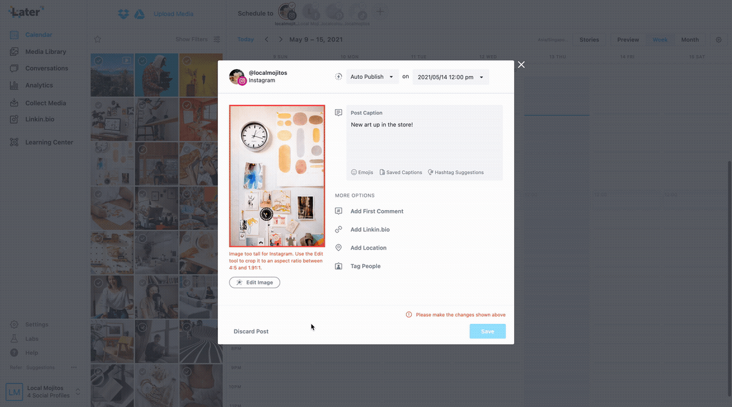Click the first comment speech-bubble icon
This screenshot has height=407, width=732.
click(339, 211)
